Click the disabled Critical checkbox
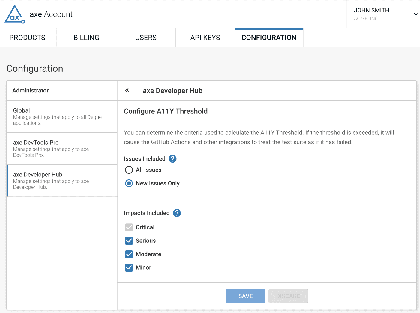 [x=129, y=227]
